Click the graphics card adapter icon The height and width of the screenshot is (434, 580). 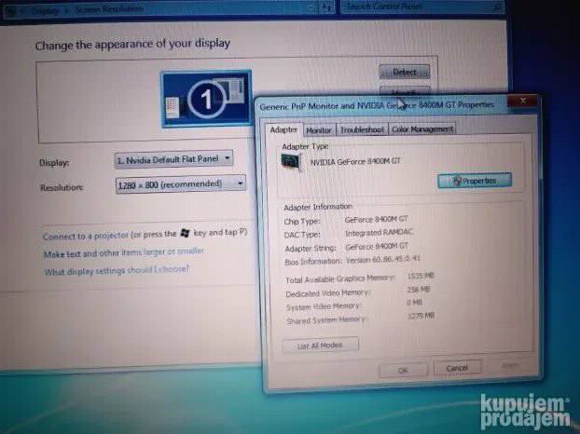coord(292,162)
